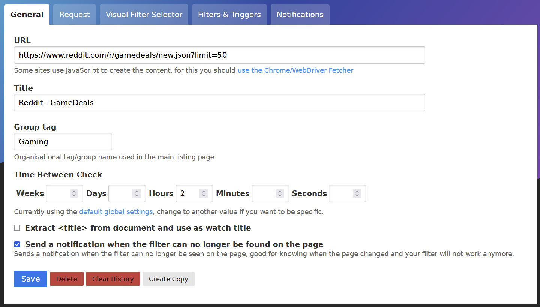
Task: Open the default global settings link
Action: pos(116,212)
